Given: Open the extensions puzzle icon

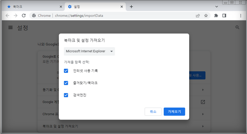Looking at the screenshot, I should 216,15.
